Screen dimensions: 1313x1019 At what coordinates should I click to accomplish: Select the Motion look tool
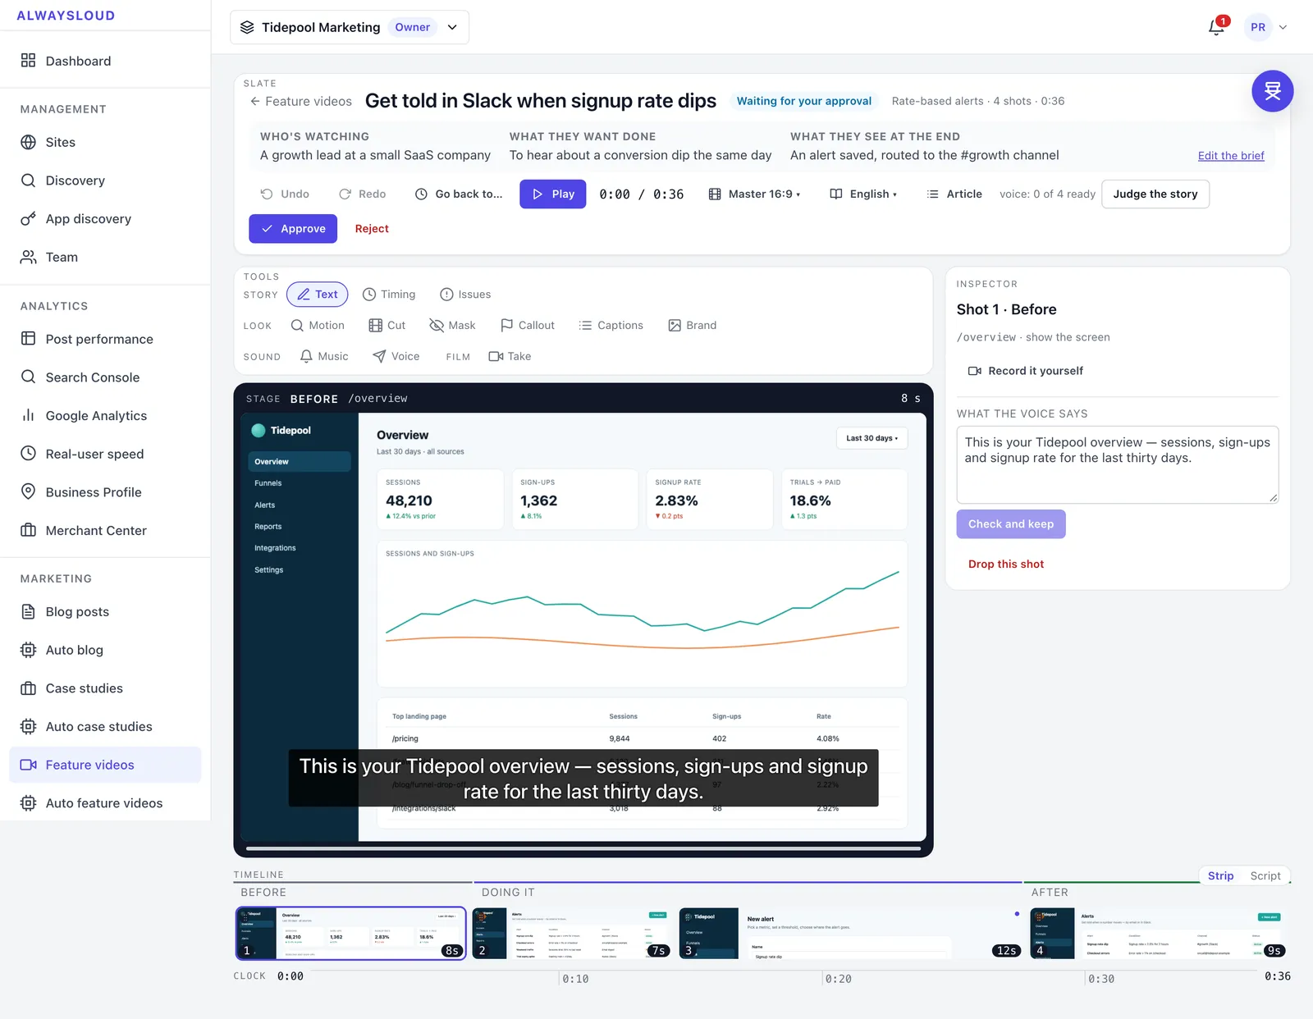318,326
